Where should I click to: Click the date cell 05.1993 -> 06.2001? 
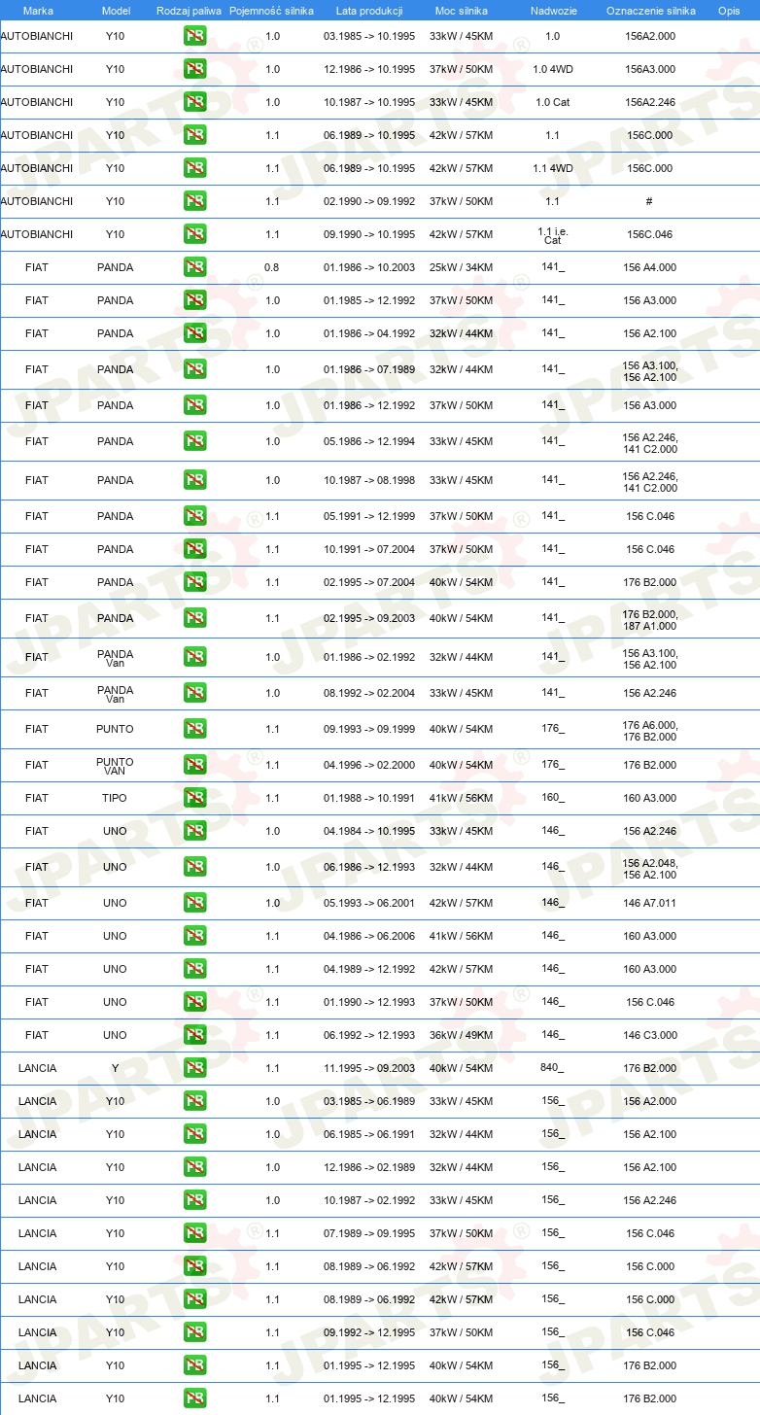pos(369,903)
